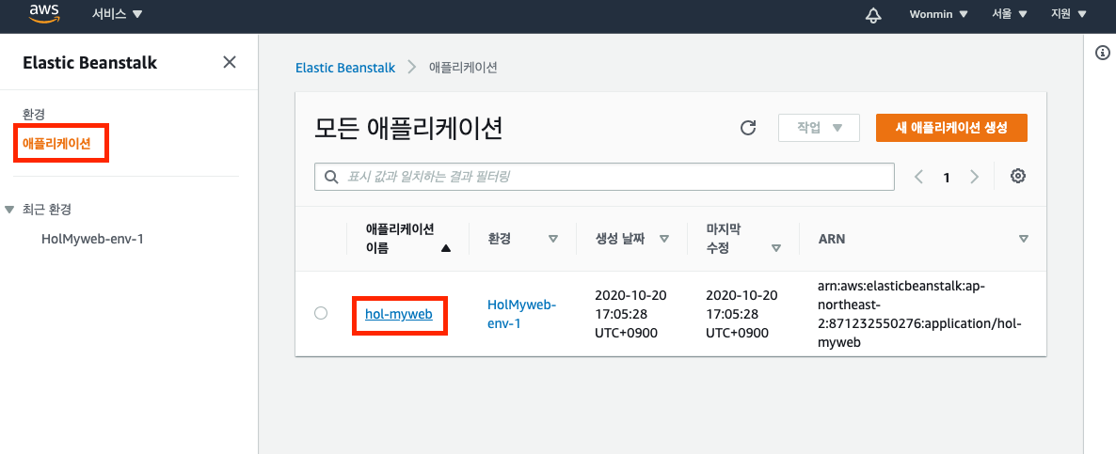Viewport: 1116px width, 454px height.
Task: Go to 환경 in sidebar
Action: (x=34, y=114)
